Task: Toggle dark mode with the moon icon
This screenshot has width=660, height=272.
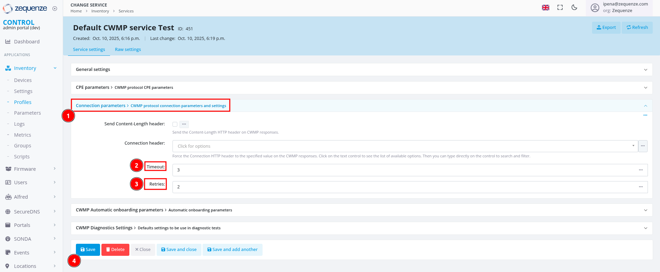Action: pos(574,8)
